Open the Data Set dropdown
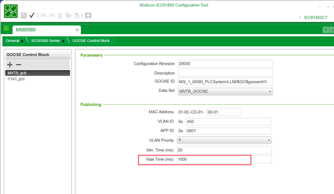The width and height of the screenshot is (334, 194). 225,91
